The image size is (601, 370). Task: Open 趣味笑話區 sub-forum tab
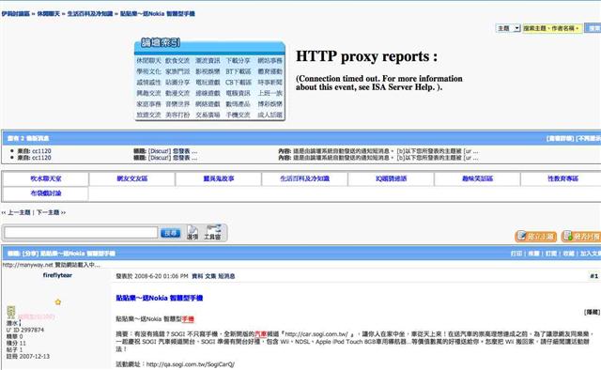point(477,178)
